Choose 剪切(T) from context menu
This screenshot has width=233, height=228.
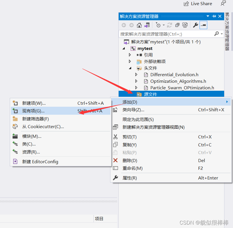(x=171, y=137)
